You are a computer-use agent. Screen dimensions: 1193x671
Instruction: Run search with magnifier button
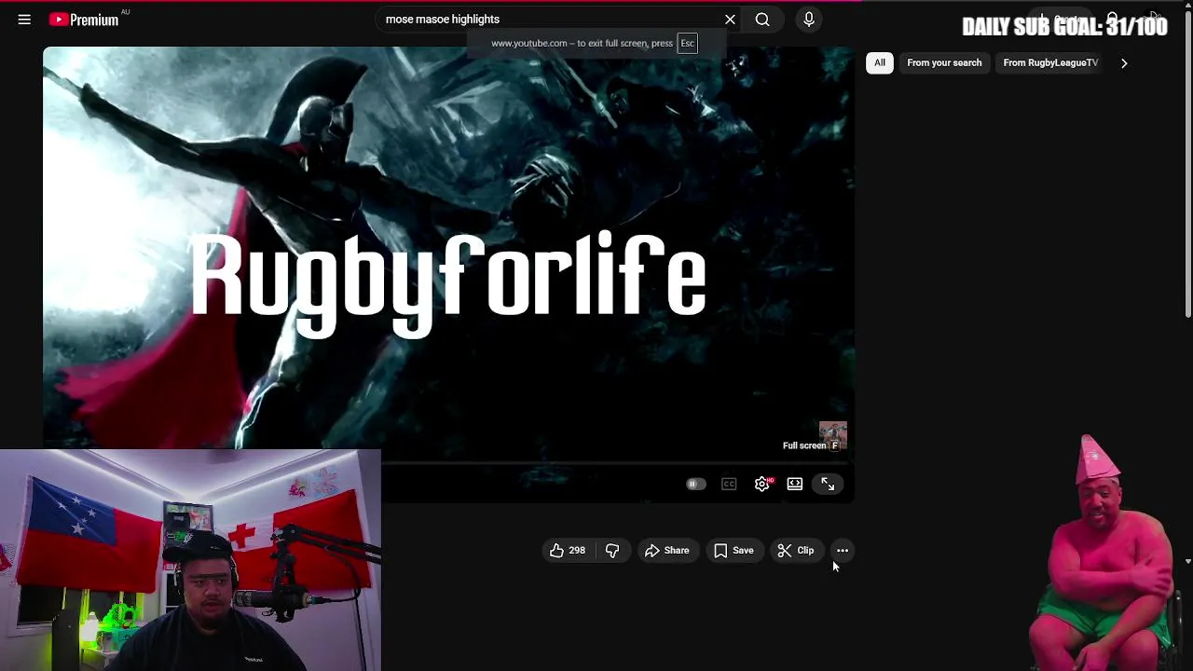(762, 19)
